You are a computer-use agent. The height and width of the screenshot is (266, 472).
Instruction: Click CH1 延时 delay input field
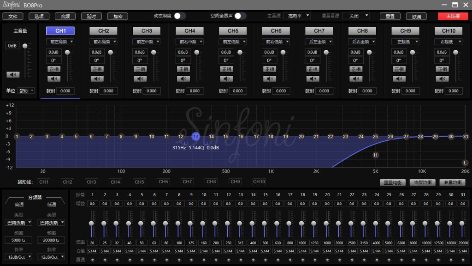[x=65, y=91]
